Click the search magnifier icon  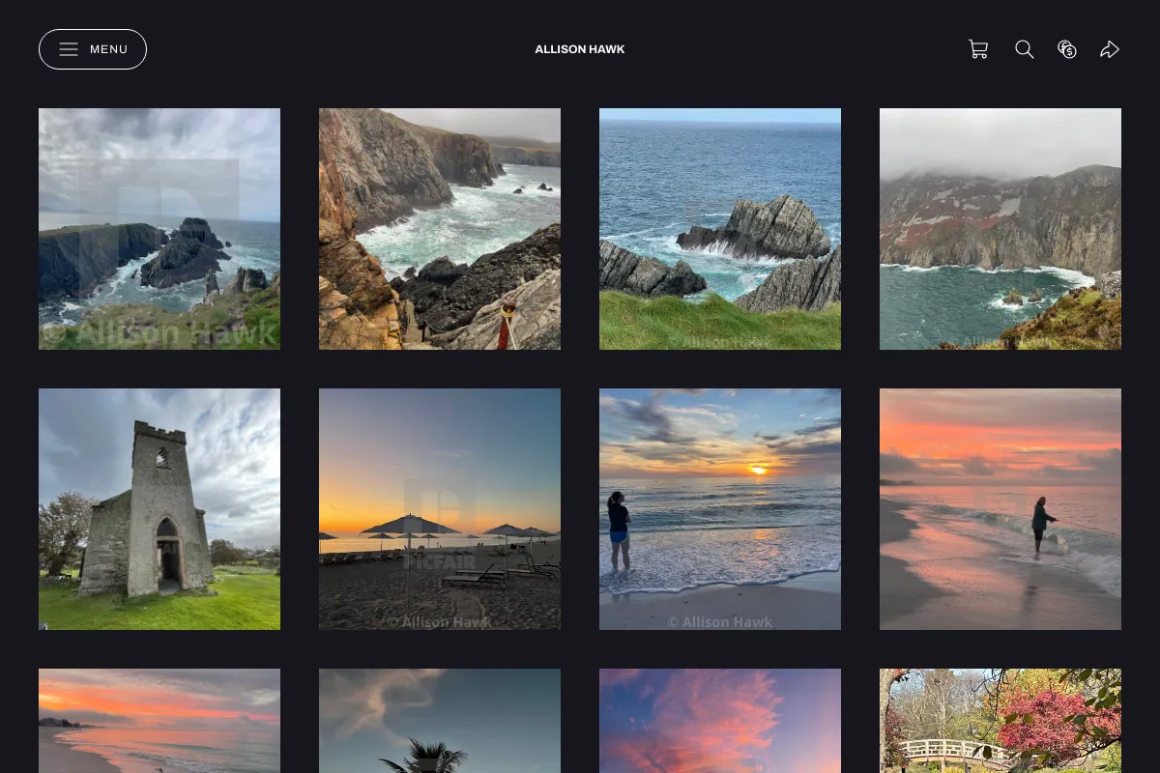click(x=1025, y=49)
